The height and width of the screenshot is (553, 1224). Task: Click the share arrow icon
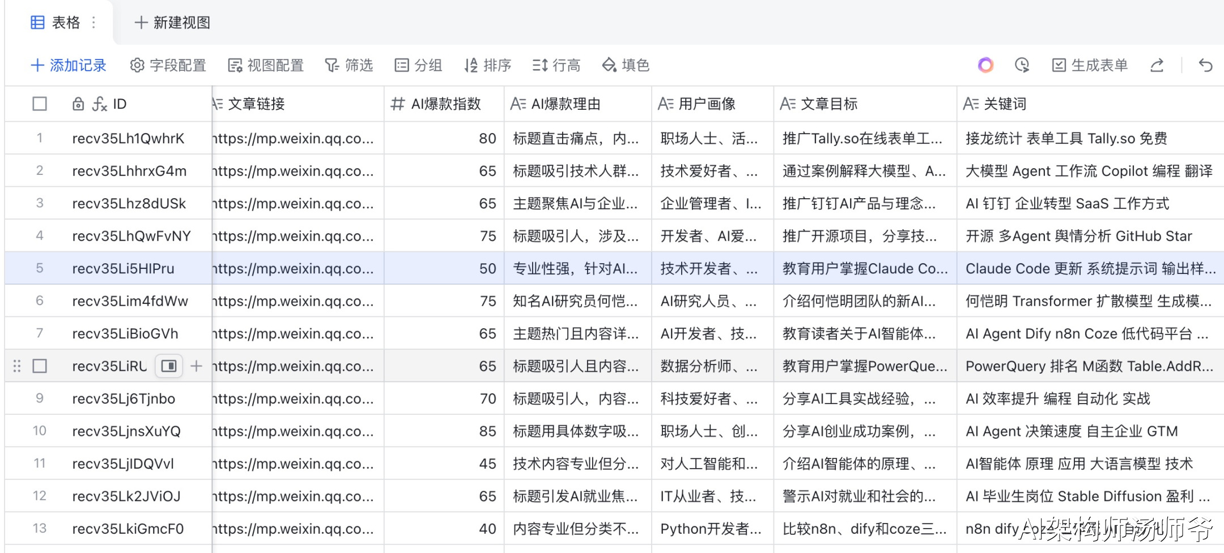tap(1157, 65)
